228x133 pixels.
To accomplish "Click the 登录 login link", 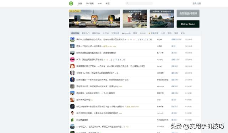I will (x=195, y=4).
